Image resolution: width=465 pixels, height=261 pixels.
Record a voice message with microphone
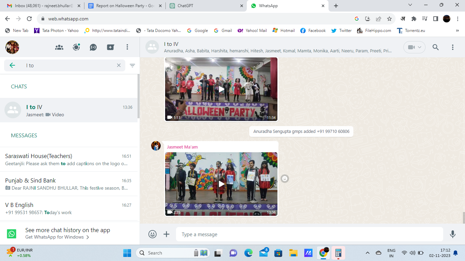[x=453, y=234]
